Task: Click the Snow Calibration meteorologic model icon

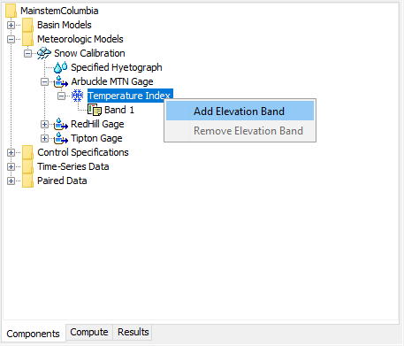Action: tap(44, 53)
